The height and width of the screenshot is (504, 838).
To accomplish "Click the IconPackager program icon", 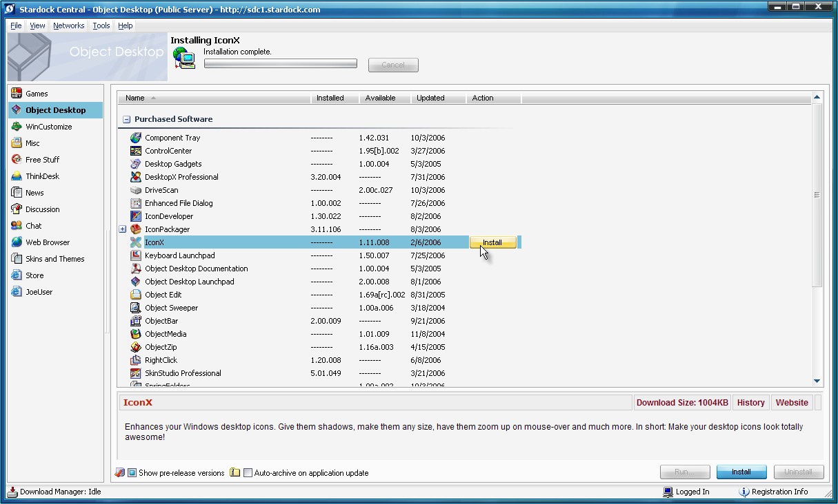I will tap(136, 229).
